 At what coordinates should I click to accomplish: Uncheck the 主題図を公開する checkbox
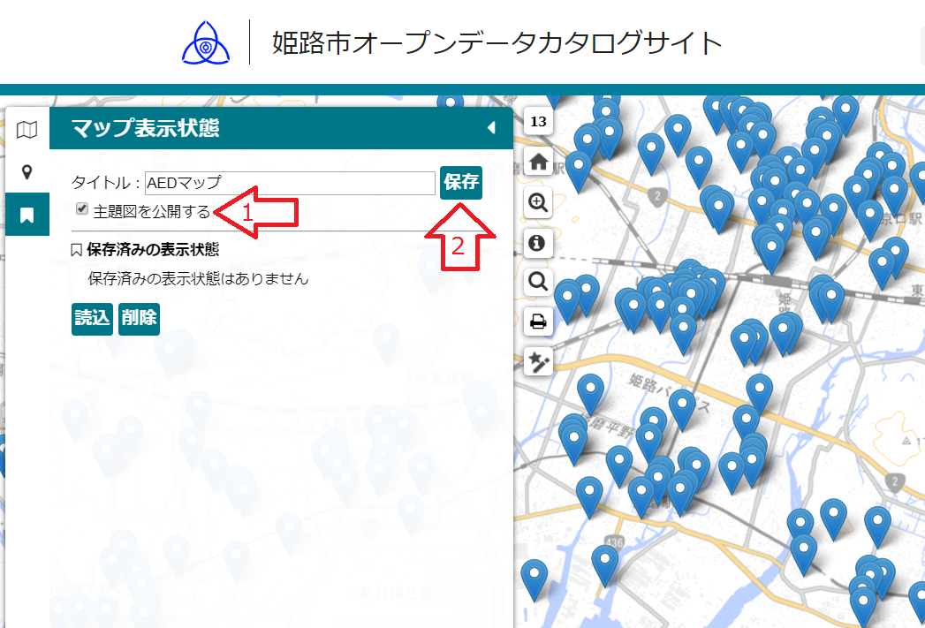[x=82, y=209]
